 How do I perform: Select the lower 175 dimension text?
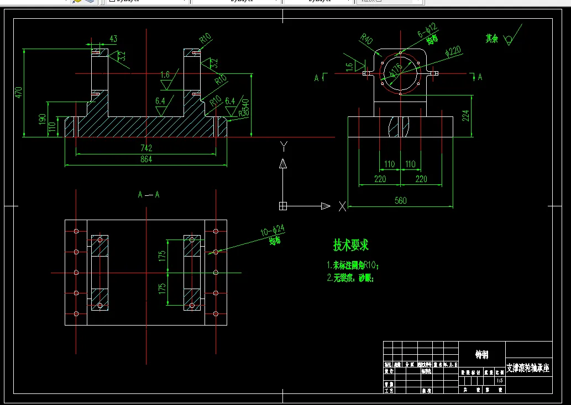pyautogui.click(x=162, y=288)
